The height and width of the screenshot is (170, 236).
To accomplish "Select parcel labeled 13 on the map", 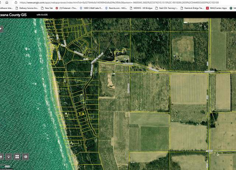I will coord(81,114).
